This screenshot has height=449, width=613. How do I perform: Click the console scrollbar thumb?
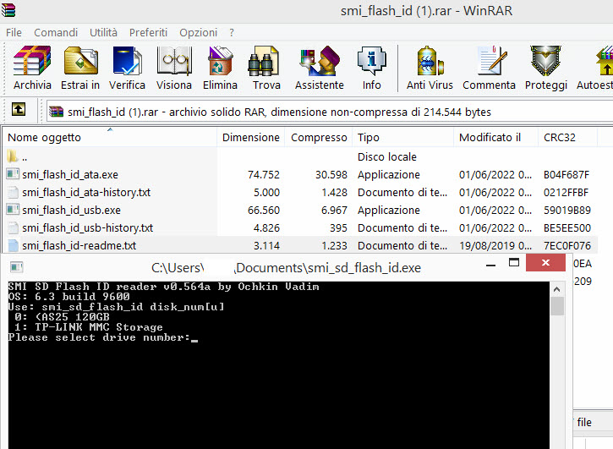pos(557,306)
